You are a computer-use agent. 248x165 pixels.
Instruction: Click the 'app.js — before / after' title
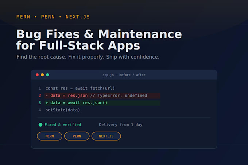124,75
